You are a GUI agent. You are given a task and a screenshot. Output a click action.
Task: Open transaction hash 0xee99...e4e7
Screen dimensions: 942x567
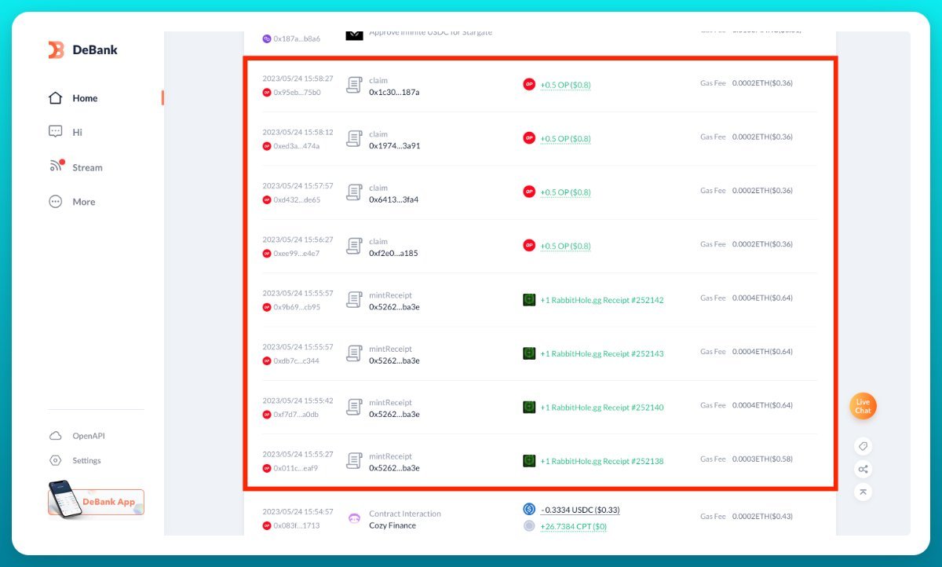[297, 254]
